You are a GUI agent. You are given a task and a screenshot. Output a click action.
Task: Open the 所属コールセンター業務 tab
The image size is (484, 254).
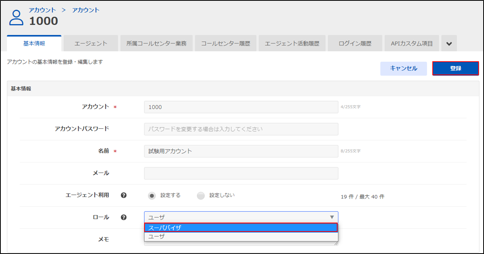[x=157, y=43]
